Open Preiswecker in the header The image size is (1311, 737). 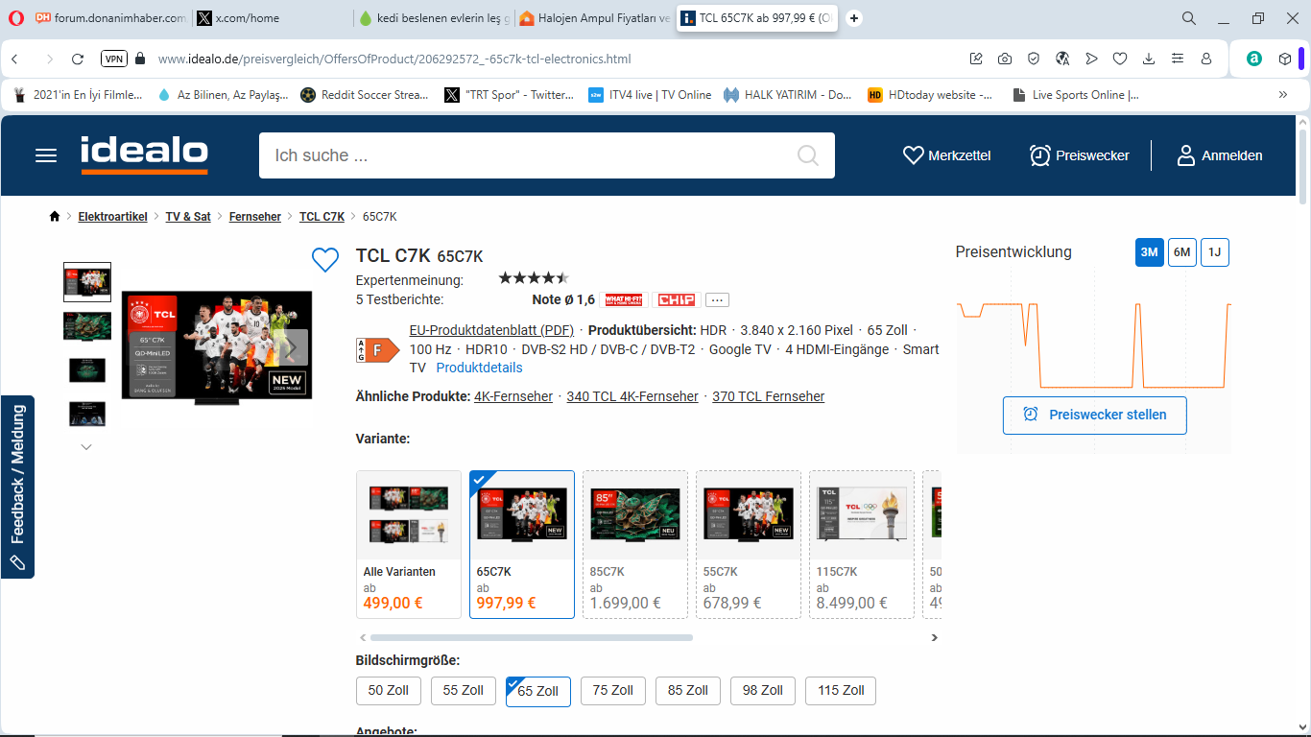[x=1079, y=155]
